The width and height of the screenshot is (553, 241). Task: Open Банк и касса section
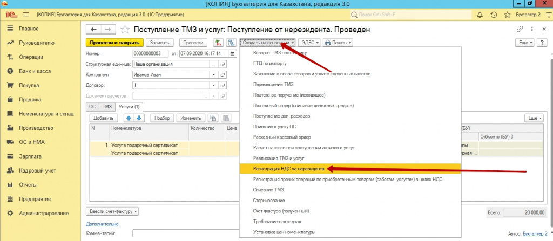[x=35, y=71]
